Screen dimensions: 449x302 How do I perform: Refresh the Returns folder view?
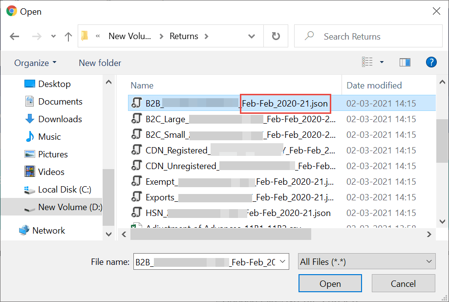(276, 36)
